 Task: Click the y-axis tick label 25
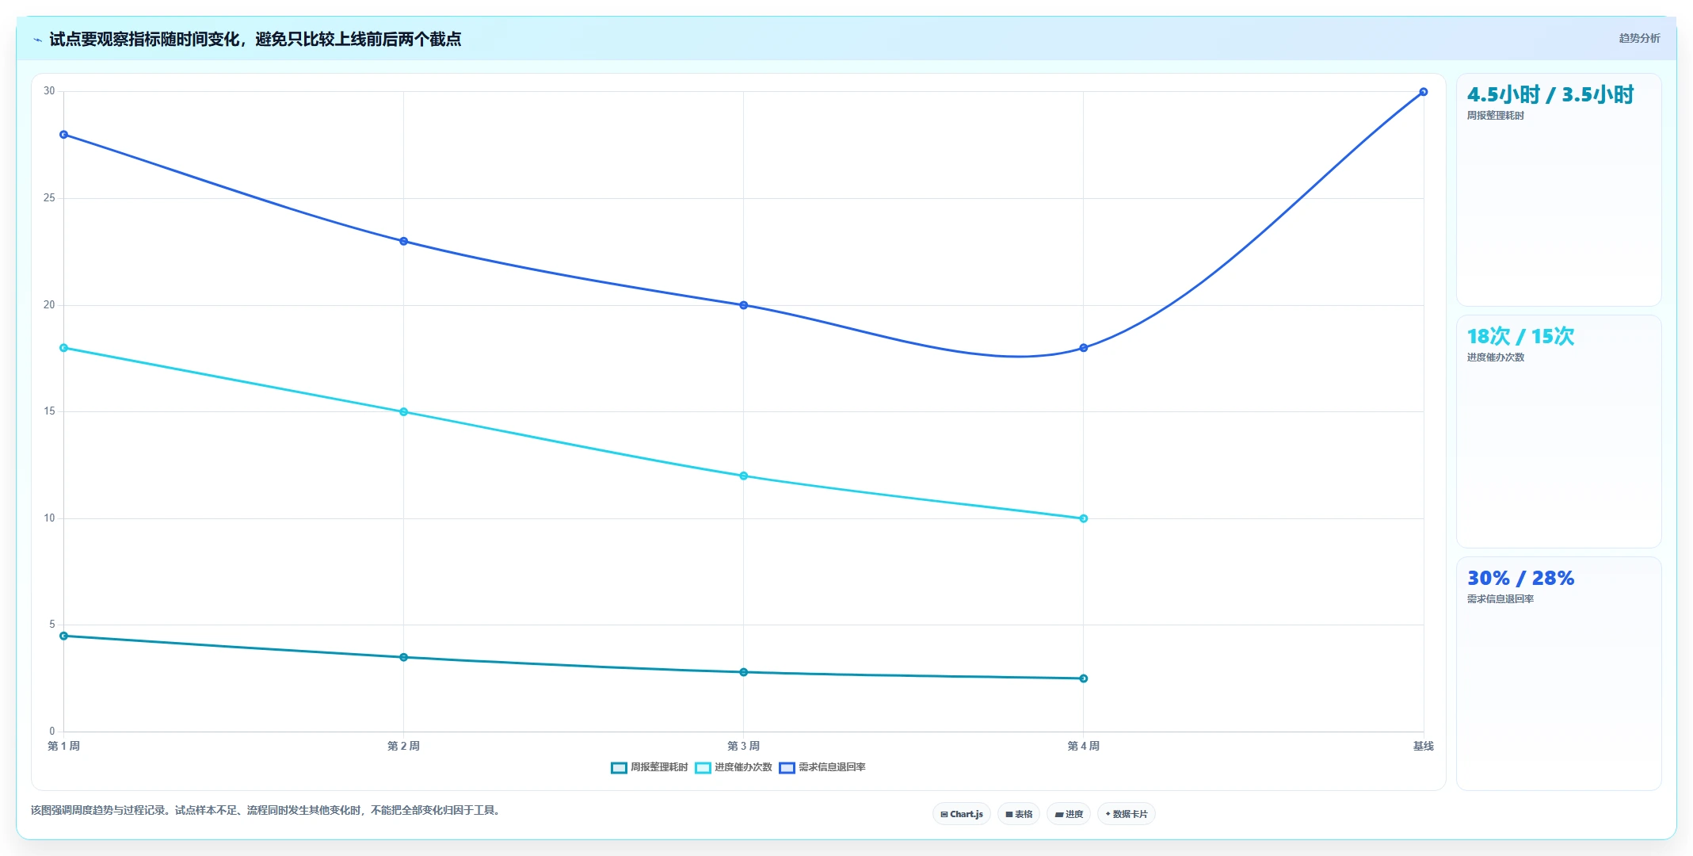49,198
